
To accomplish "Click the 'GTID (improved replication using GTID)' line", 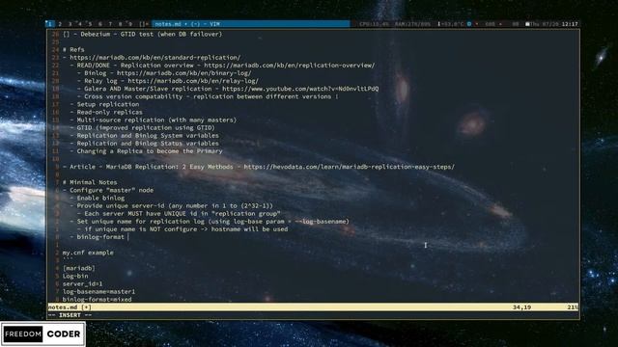I will pyautogui.click(x=142, y=128).
